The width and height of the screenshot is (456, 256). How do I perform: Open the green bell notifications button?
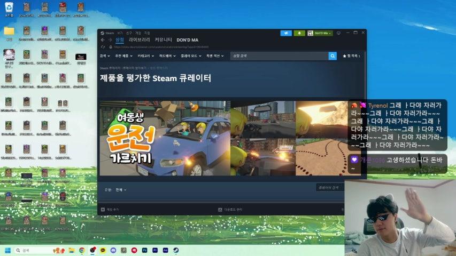[x=299, y=33]
